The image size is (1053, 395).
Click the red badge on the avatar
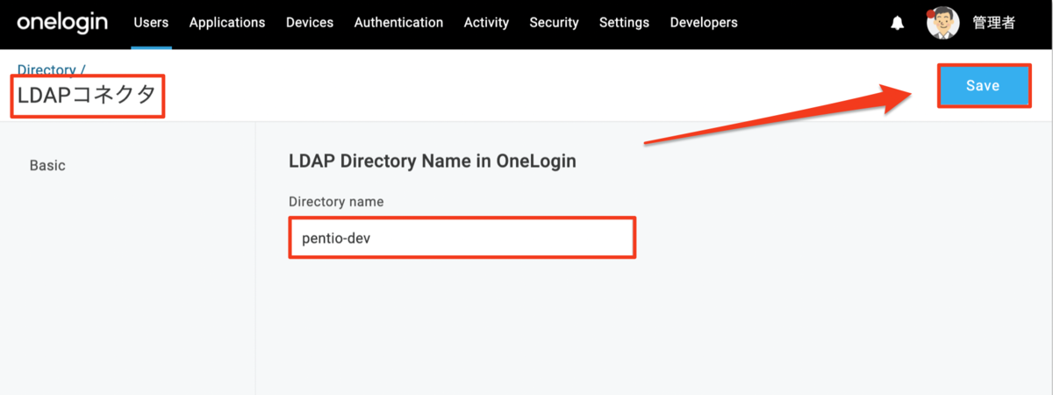(x=934, y=13)
